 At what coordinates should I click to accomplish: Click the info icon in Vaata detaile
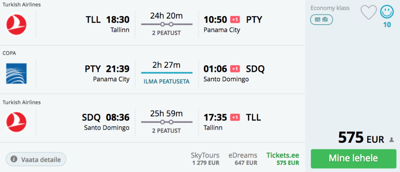14,159
